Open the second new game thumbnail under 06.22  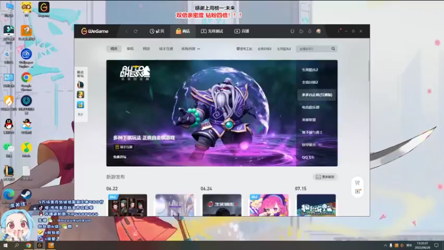pos(175,205)
